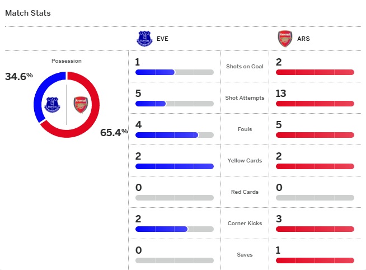Click Everton's Yellow Cards bar

click(174, 166)
